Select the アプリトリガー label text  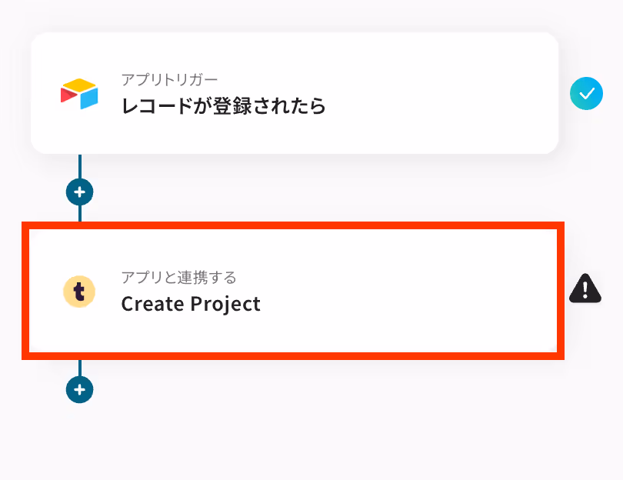click(x=169, y=80)
